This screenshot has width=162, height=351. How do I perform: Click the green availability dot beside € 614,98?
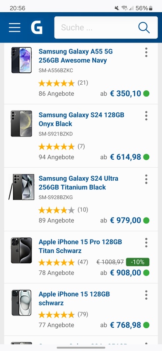[x=146, y=157]
